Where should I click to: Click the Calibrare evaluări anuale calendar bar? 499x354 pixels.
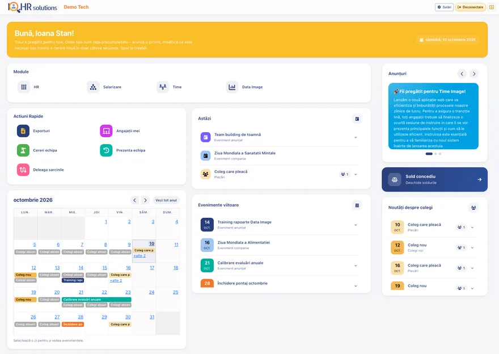pyautogui.click(x=96, y=300)
